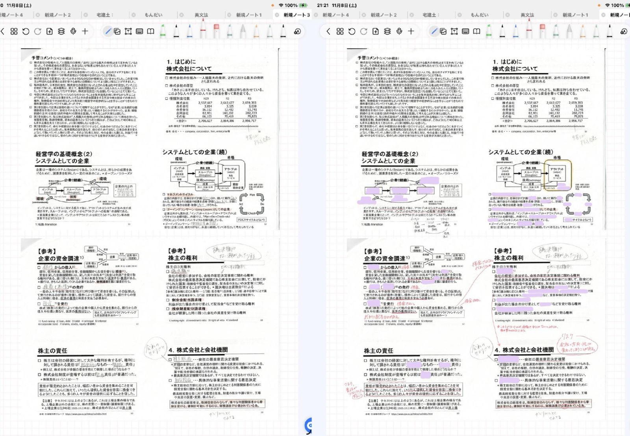Screen dimensions: 630x436
Task: Switch to reading mode via the right window book icon
Action: tap(477, 31)
